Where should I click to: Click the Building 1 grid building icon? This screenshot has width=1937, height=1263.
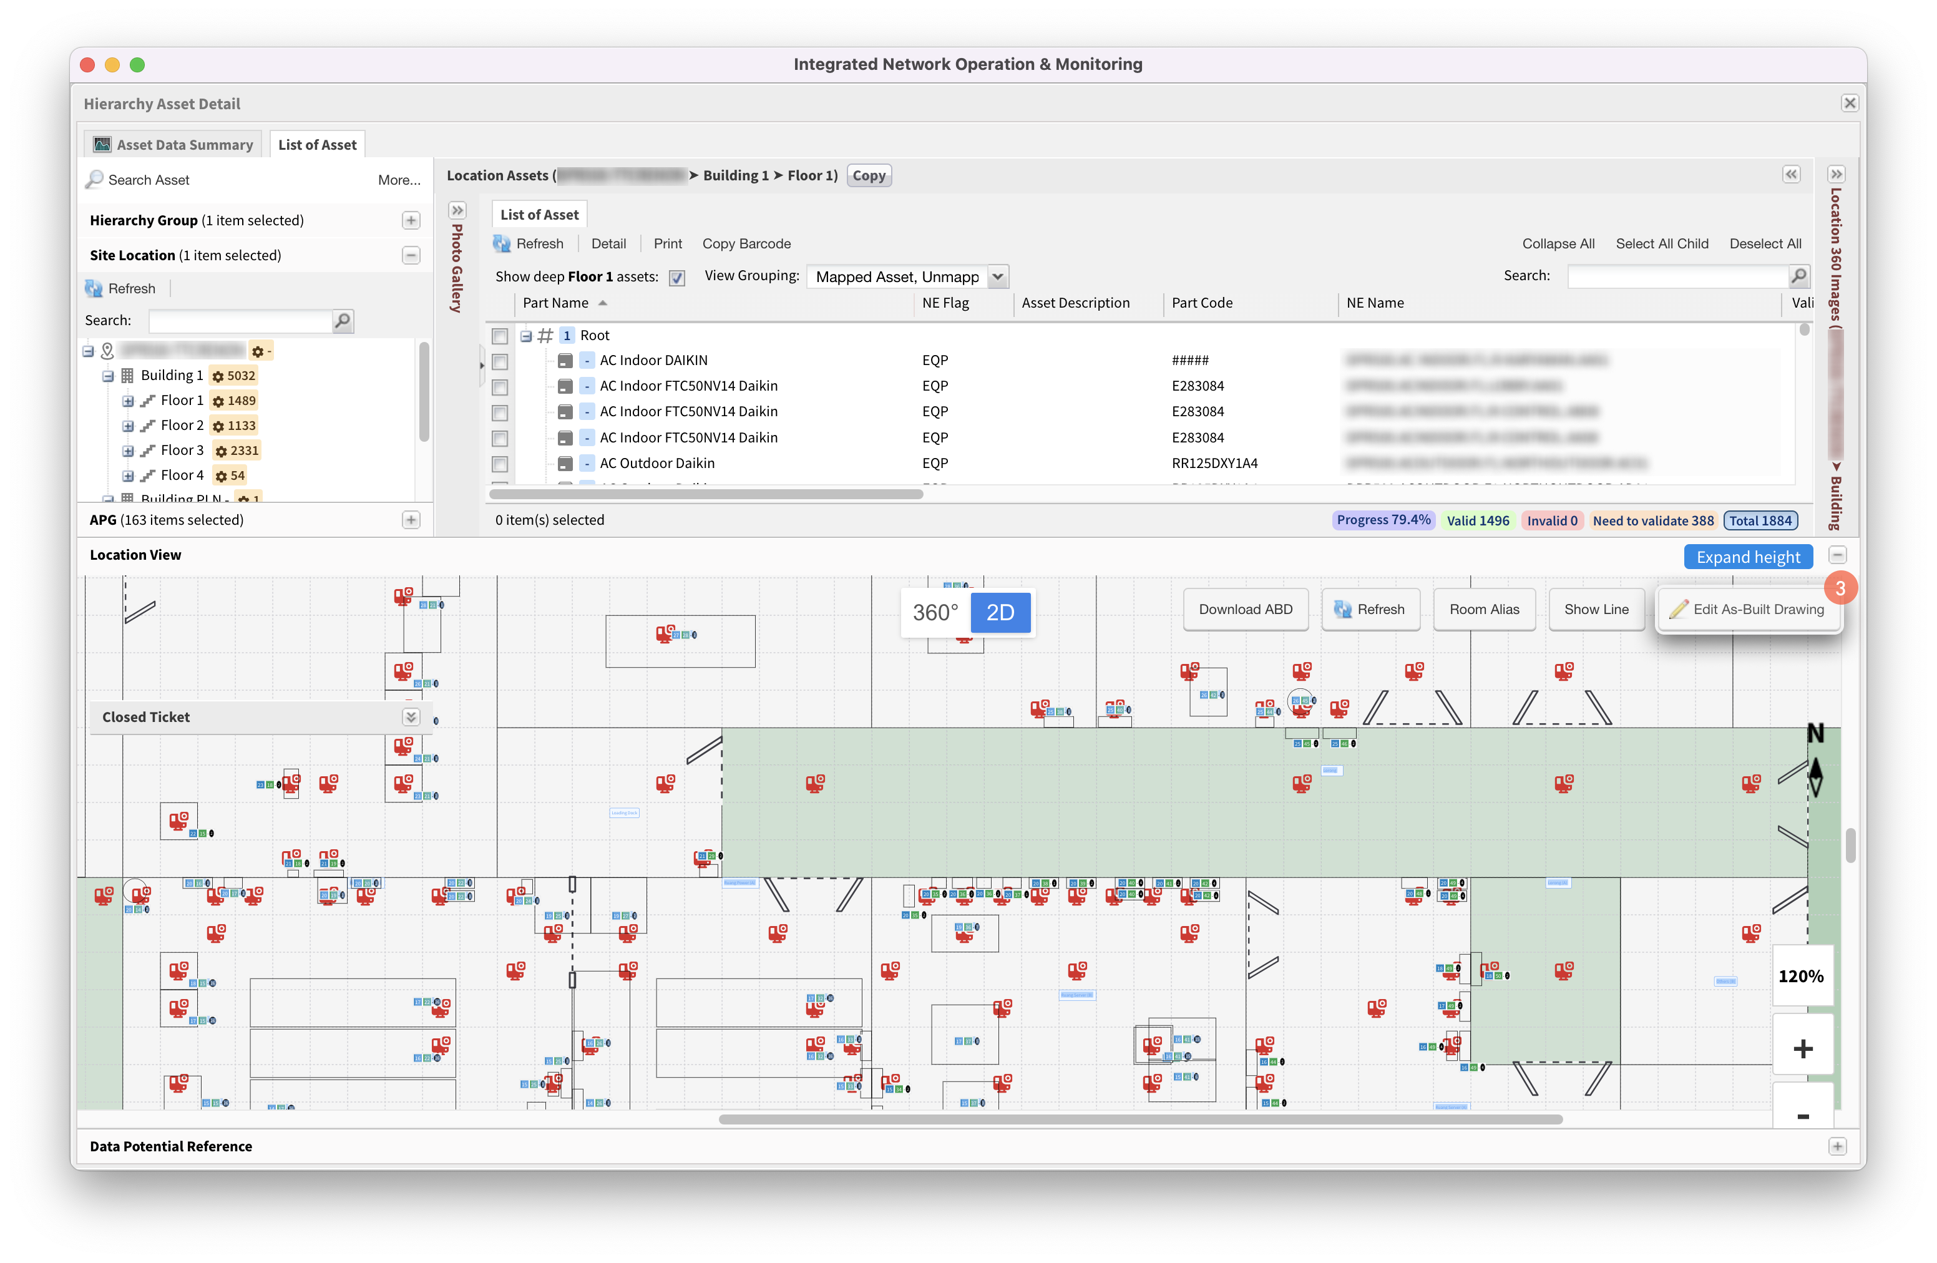click(x=127, y=375)
